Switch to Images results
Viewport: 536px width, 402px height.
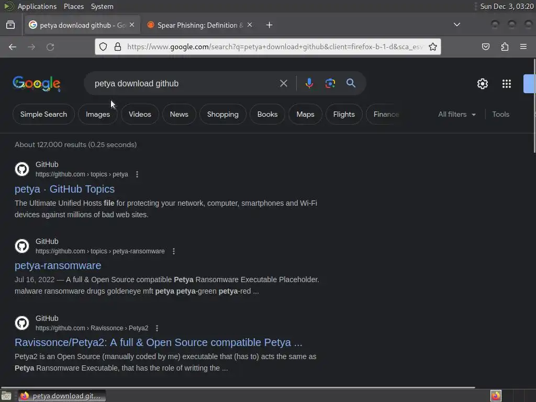(98, 114)
